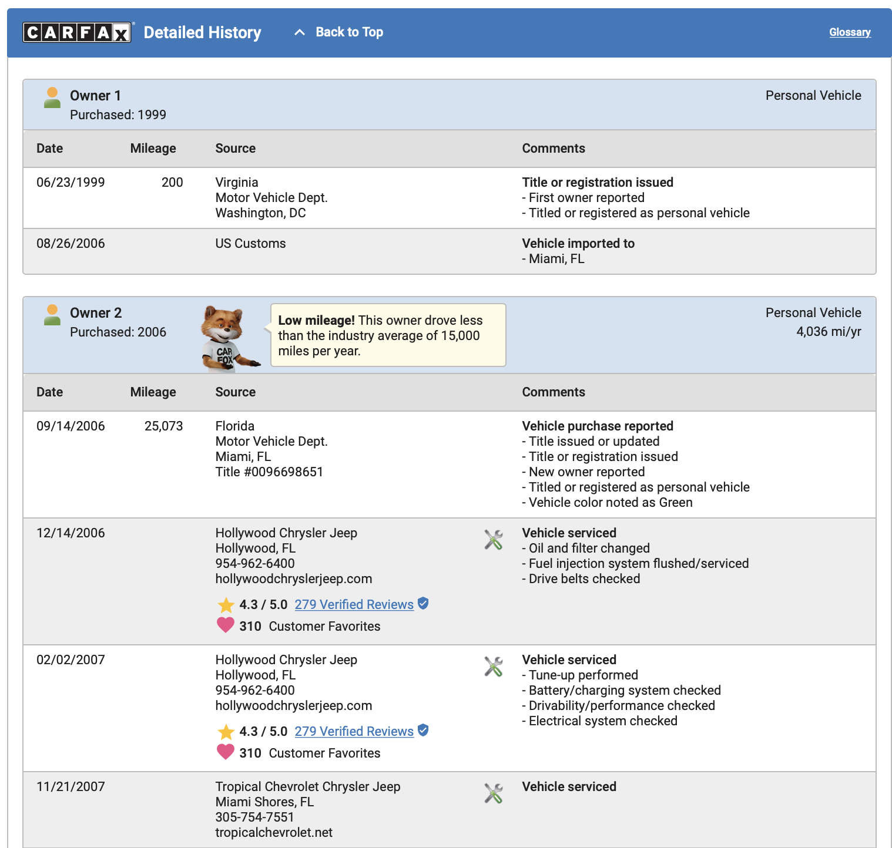
Task: Click the Owner 2 heading
Action: pos(96,313)
